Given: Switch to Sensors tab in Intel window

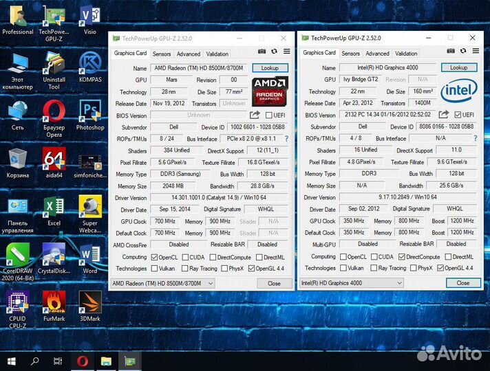Looking at the screenshot, I should click(x=350, y=54).
